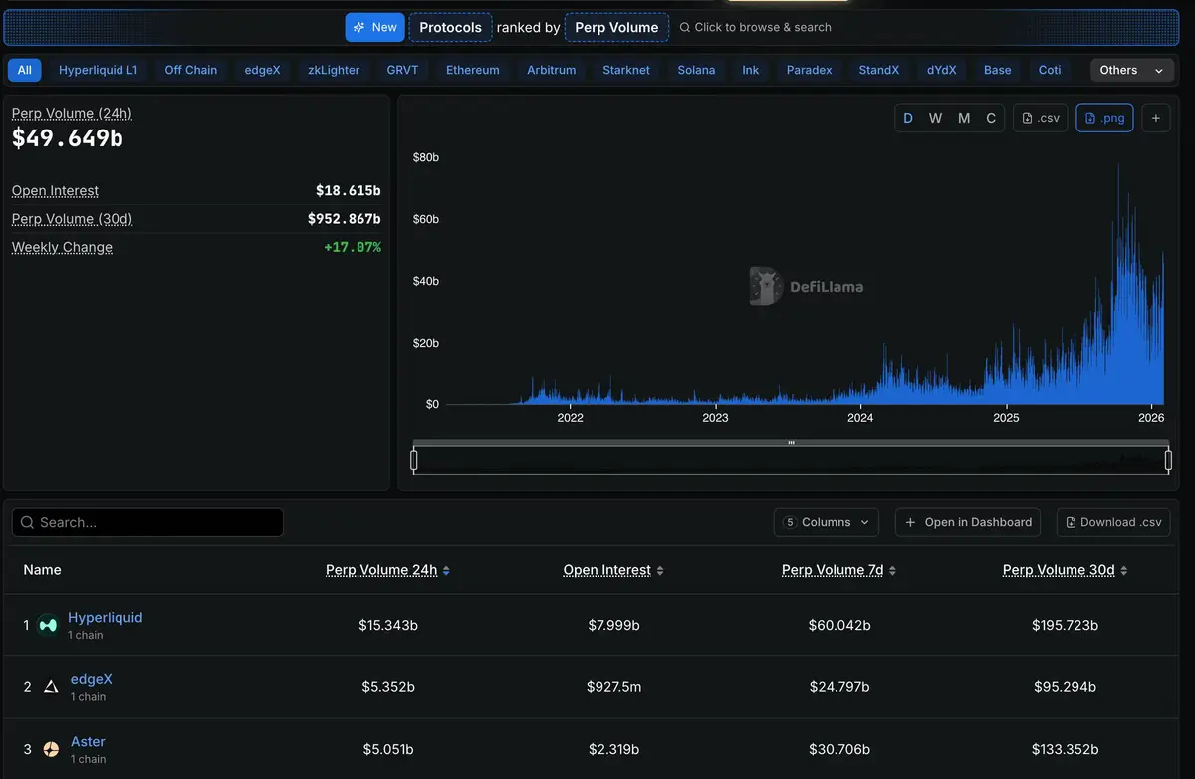Open the Hyperliquid protocol link

coord(106,618)
